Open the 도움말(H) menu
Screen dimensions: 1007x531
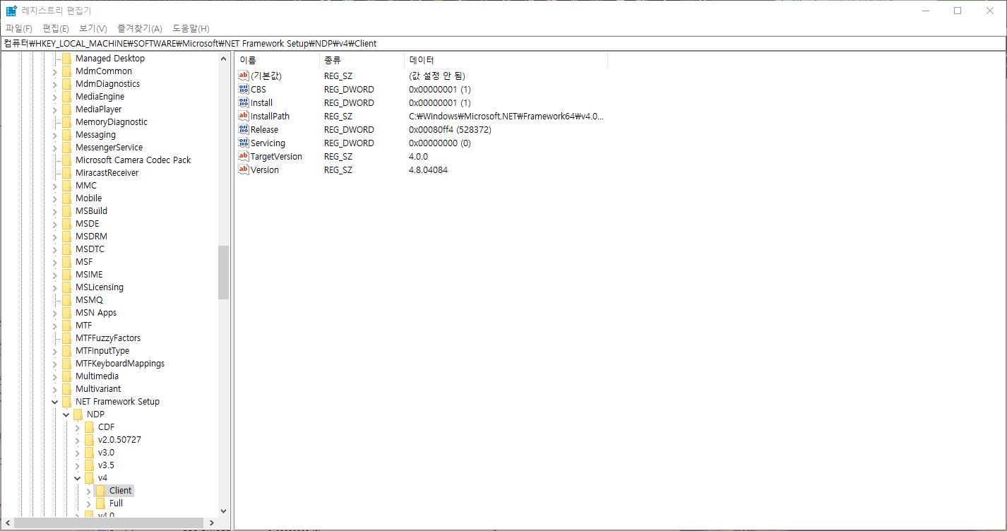(x=191, y=28)
